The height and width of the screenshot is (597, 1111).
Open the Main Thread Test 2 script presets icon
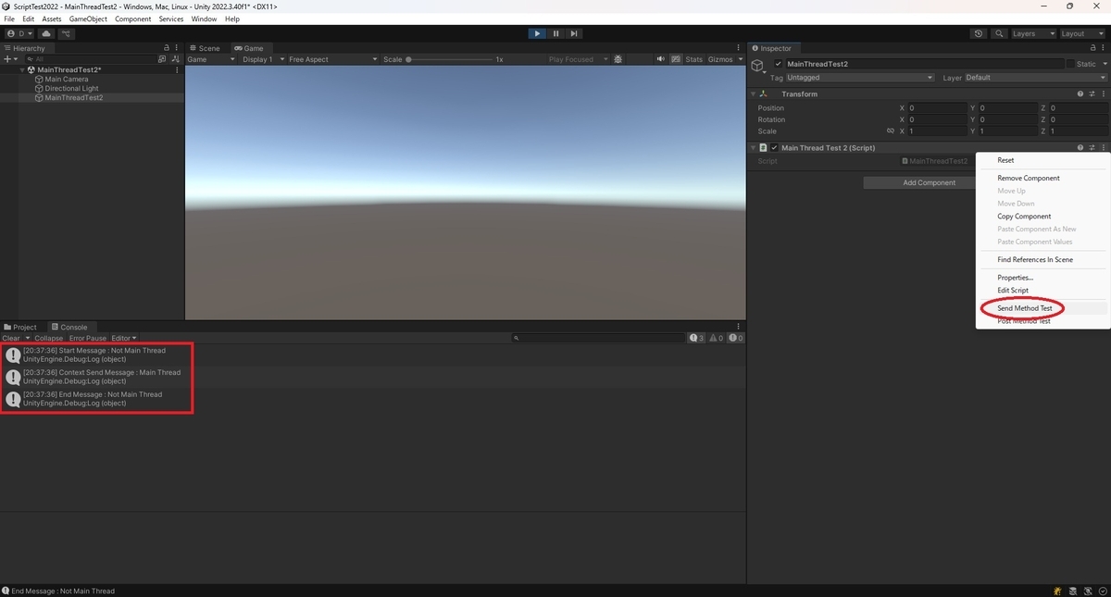[x=1092, y=148]
